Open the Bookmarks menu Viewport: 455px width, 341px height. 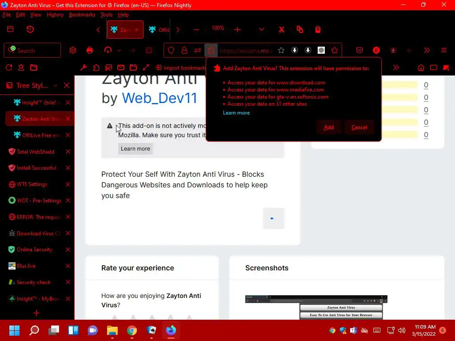(82, 15)
